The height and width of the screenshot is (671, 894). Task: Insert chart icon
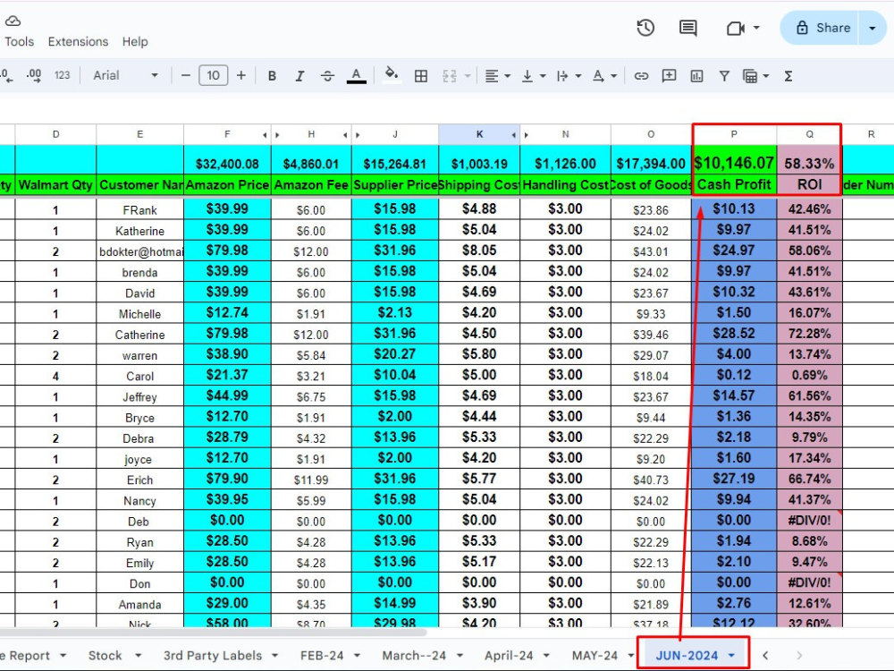click(696, 76)
